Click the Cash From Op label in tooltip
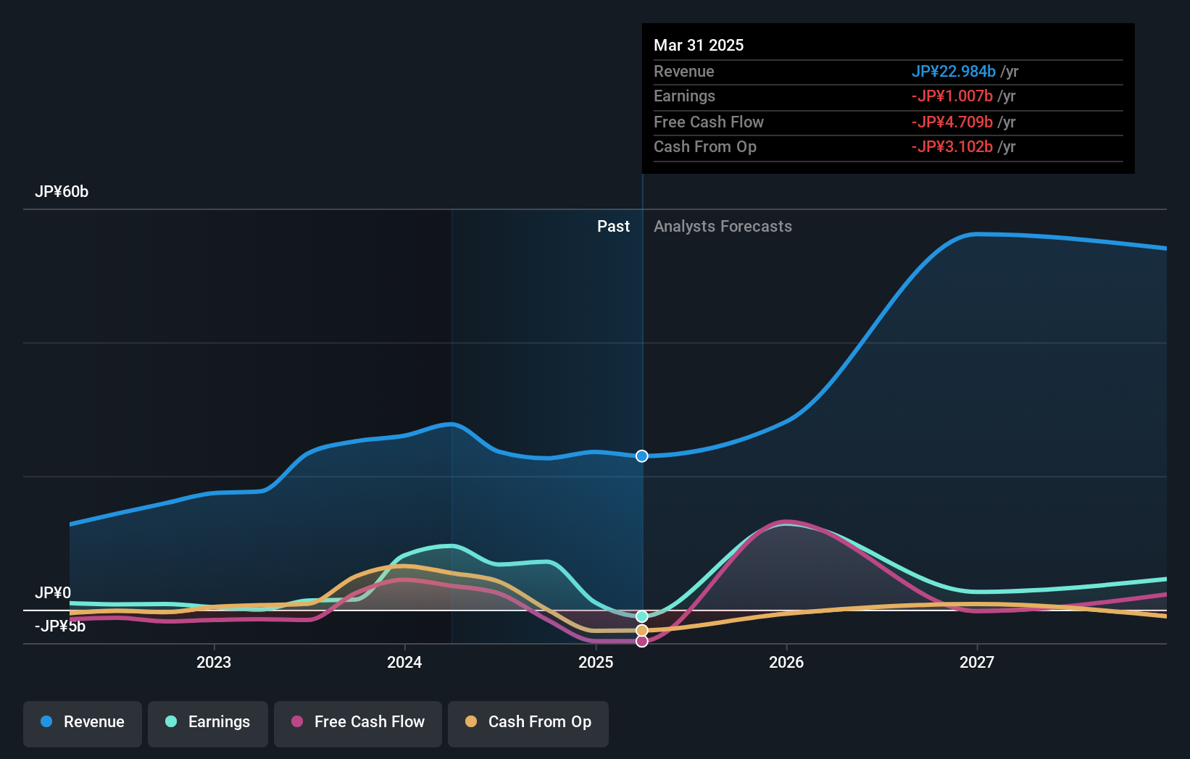The image size is (1190, 759). click(x=704, y=146)
